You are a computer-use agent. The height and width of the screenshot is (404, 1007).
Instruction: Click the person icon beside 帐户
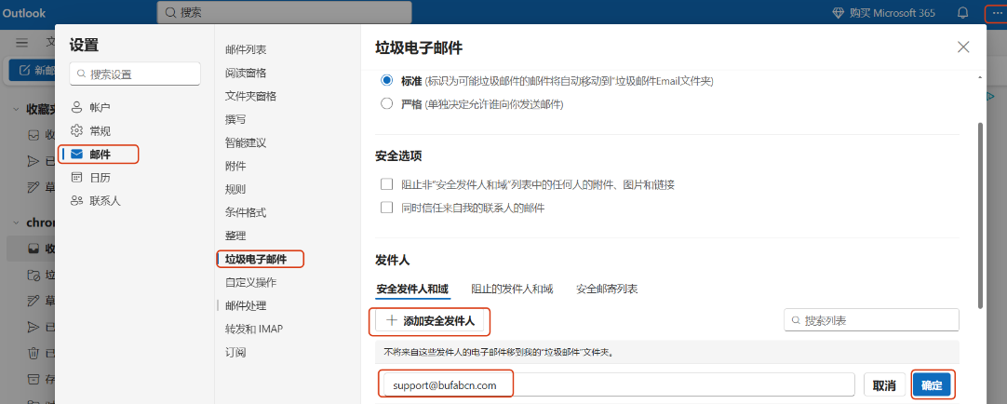[x=77, y=107]
